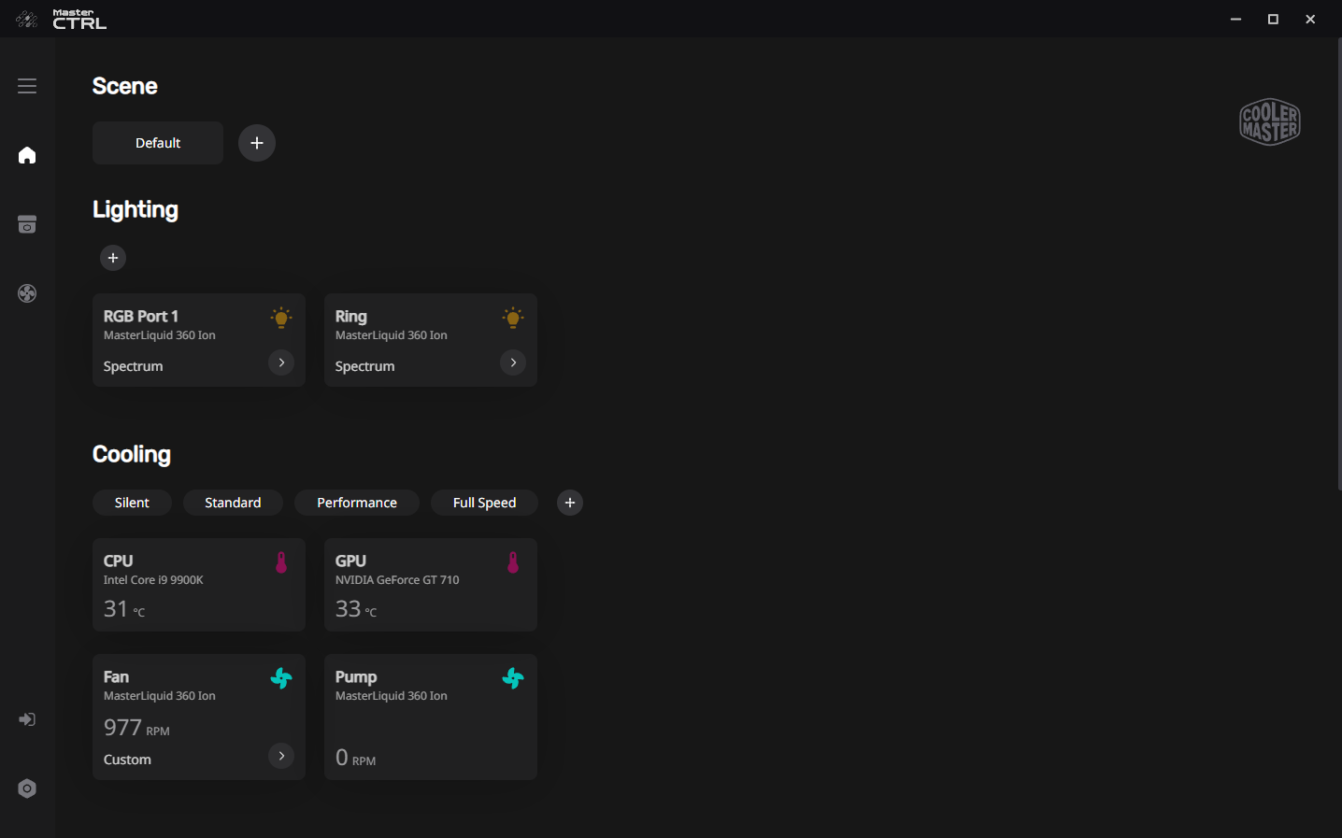Open the CPU temperature card
The width and height of the screenshot is (1342, 838).
[199, 585]
